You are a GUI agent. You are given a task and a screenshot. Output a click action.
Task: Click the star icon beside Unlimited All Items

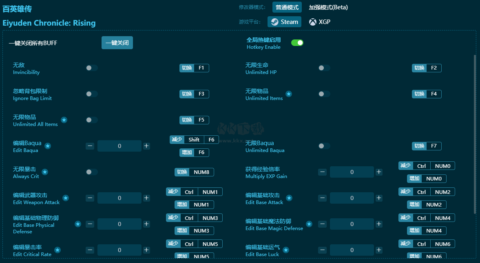click(64, 120)
